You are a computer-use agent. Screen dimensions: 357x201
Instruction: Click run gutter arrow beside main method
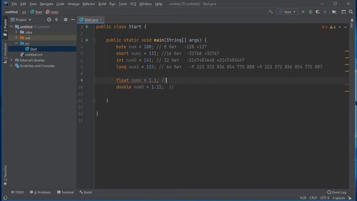click(87, 40)
